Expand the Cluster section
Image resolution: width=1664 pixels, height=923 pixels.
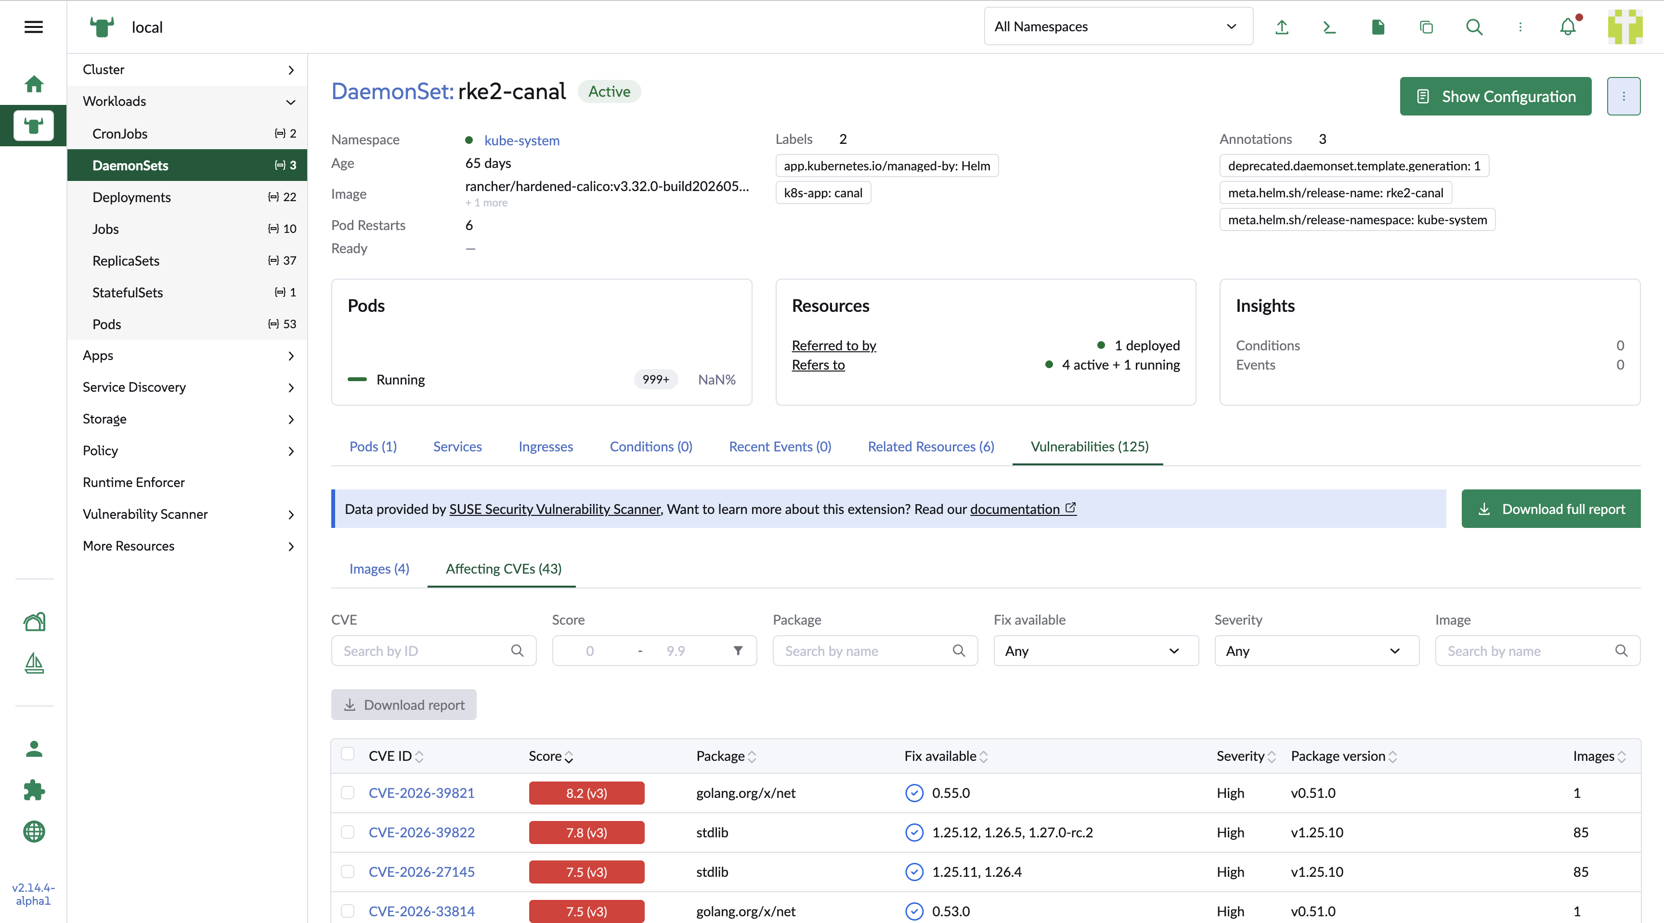click(187, 69)
